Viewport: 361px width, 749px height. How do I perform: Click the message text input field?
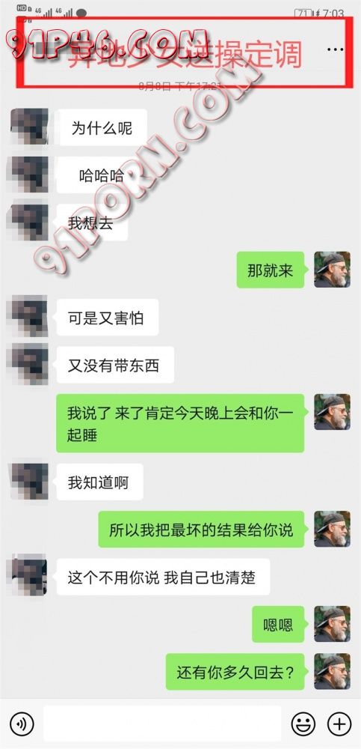click(x=162, y=724)
